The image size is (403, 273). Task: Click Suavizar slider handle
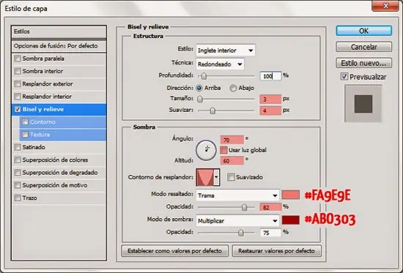212,111
